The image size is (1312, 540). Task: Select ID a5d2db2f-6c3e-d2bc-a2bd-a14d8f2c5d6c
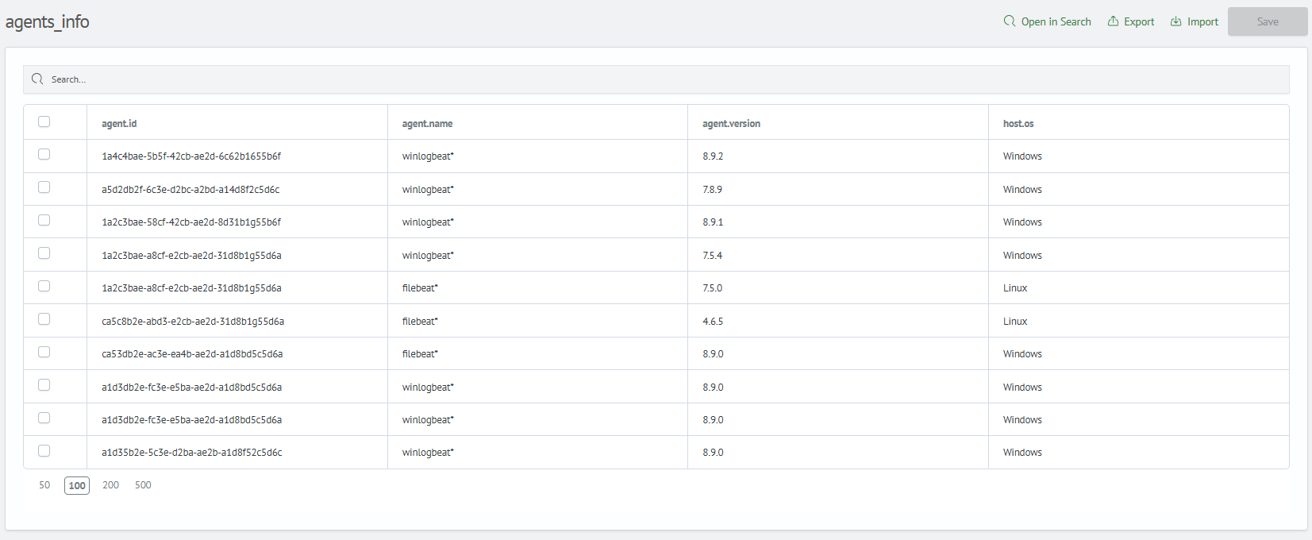(x=190, y=190)
